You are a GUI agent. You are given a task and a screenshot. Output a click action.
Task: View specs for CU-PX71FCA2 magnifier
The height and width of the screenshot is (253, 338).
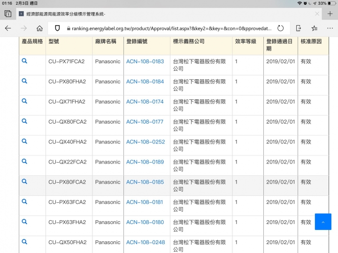[x=24, y=61]
